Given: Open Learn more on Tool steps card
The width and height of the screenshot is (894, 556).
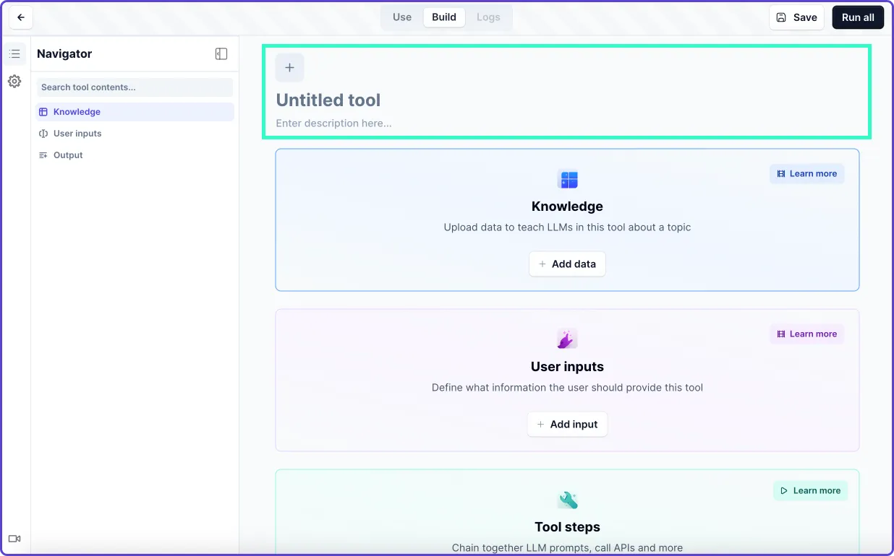Looking at the screenshot, I should pyautogui.click(x=810, y=491).
